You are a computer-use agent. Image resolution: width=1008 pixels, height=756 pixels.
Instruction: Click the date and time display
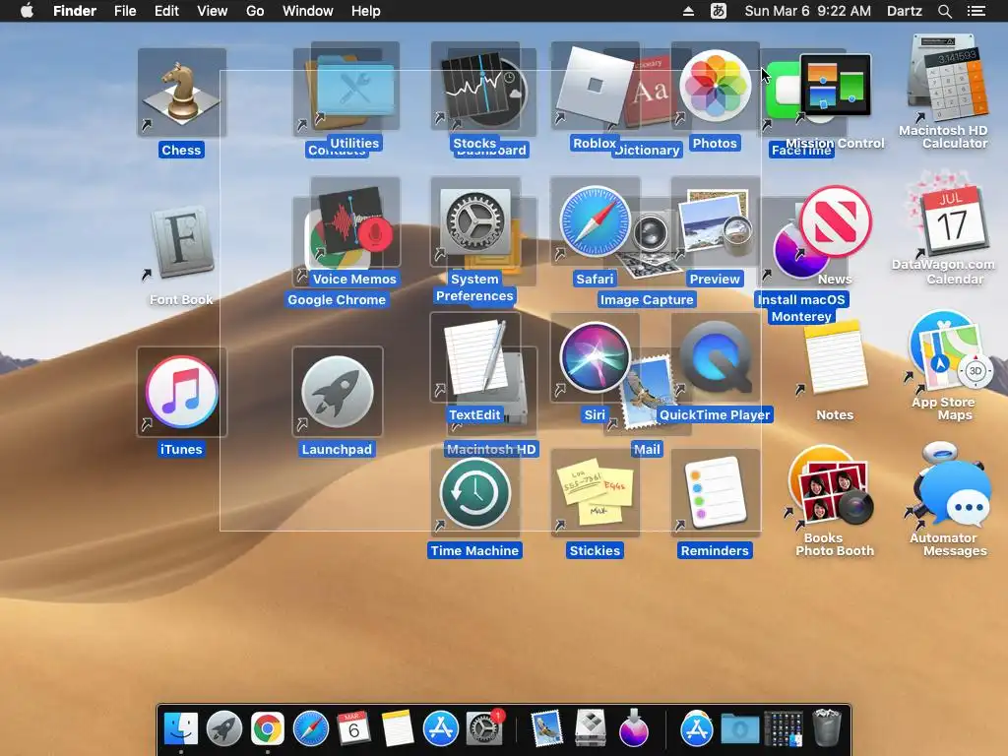(807, 11)
